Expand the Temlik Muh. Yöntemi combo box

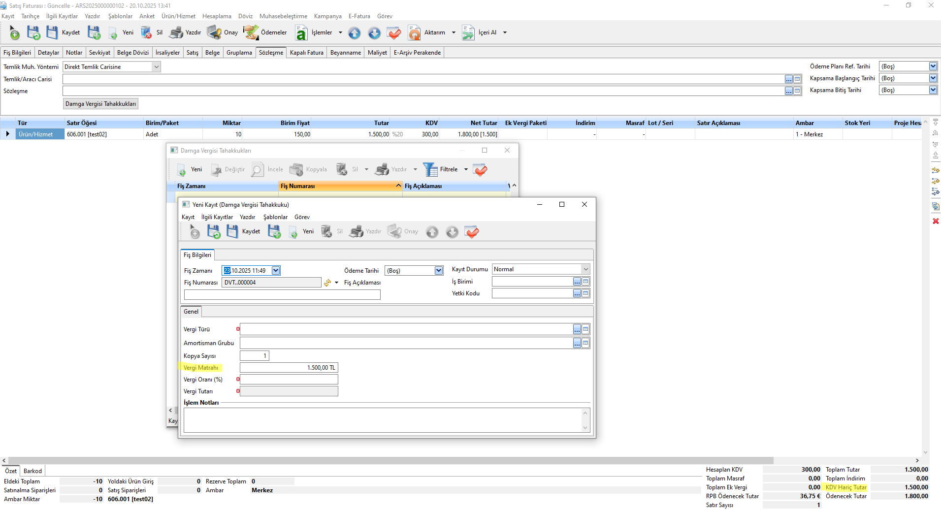[156, 67]
